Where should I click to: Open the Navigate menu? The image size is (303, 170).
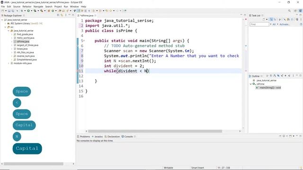click(38, 7)
